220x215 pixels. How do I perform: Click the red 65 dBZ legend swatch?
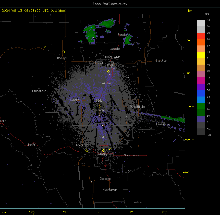point(201,36)
